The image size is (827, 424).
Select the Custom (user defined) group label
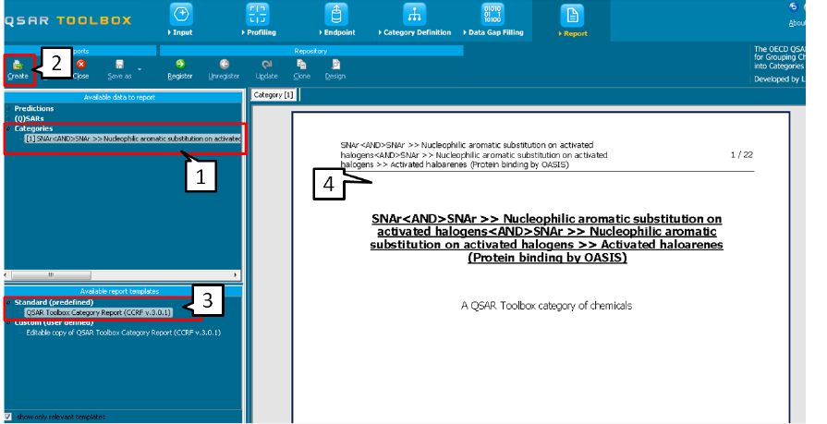pyautogui.click(x=54, y=322)
